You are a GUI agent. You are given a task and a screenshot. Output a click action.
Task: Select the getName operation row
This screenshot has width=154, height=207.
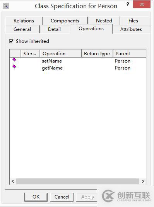point(78,68)
